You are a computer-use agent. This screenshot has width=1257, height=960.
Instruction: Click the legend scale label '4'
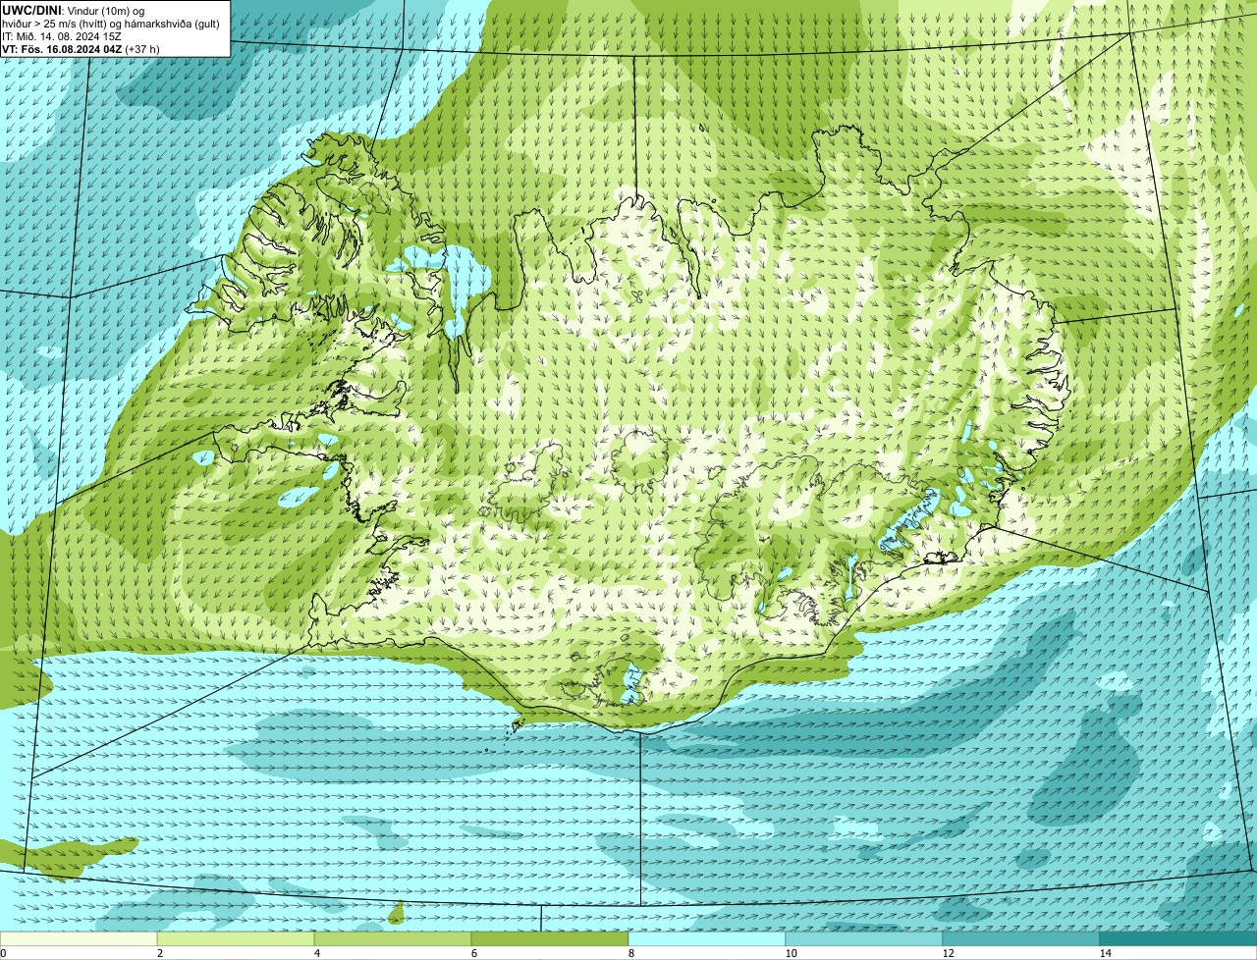tap(316, 953)
